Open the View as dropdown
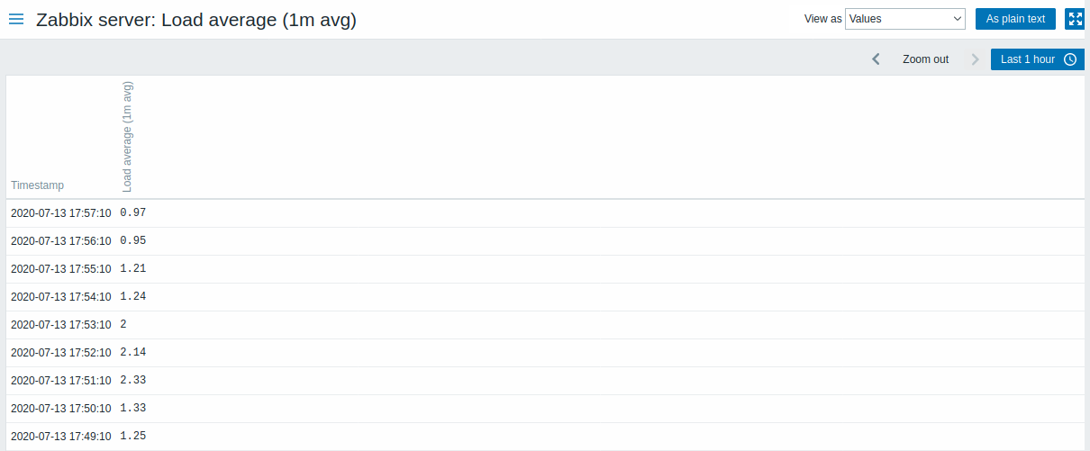This screenshot has height=451, width=1090. (x=905, y=19)
